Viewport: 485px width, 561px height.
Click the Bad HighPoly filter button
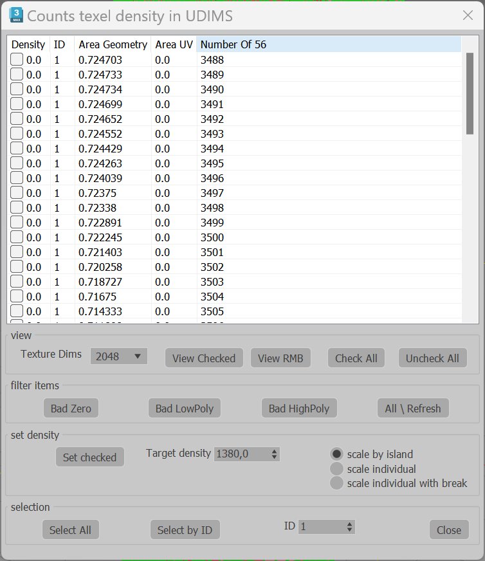(x=299, y=409)
